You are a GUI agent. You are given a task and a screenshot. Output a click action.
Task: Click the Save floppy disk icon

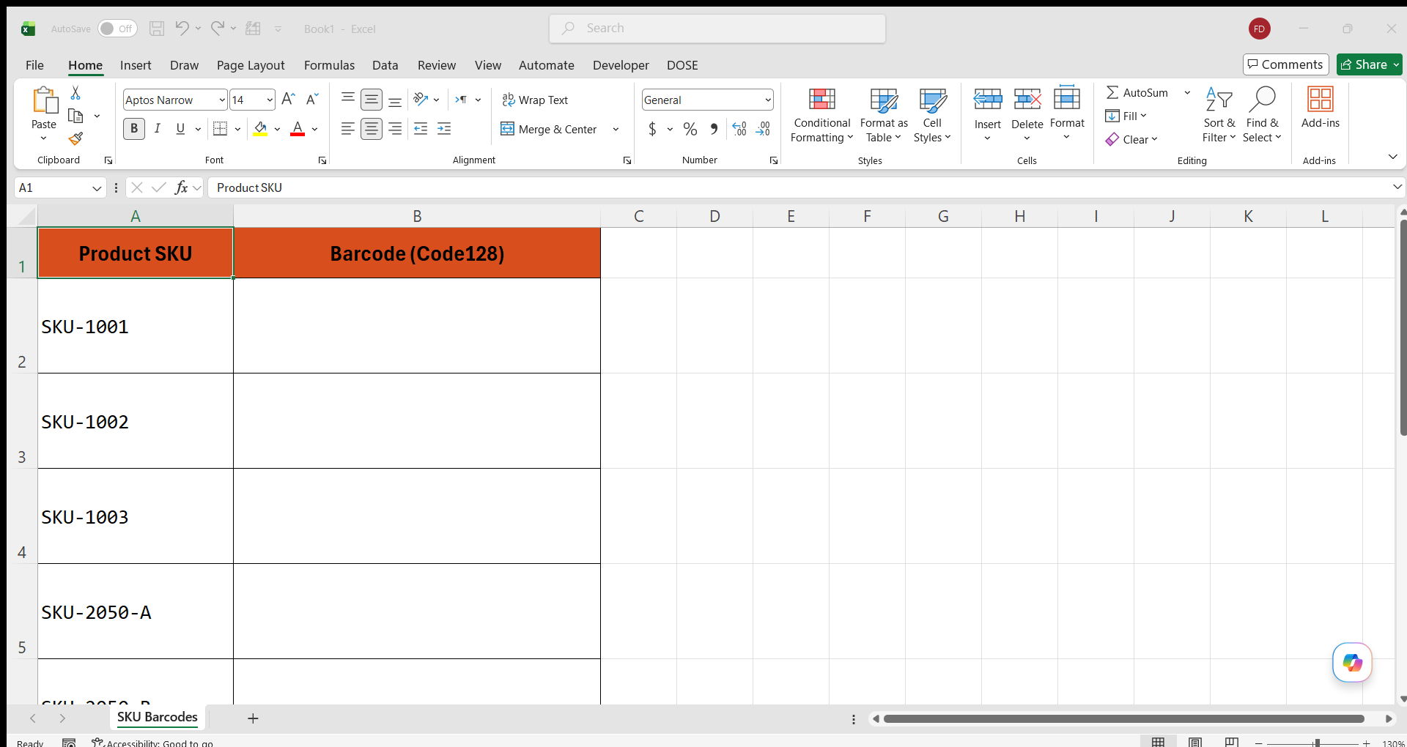(157, 29)
